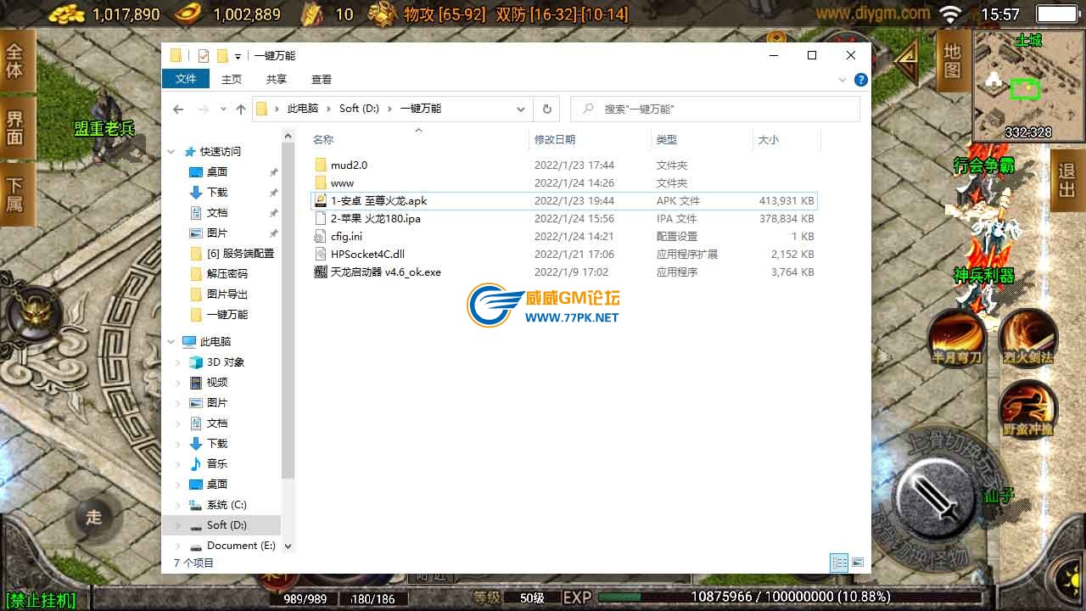Click the Back navigation arrow
The height and width of the screenshot is (611, 1086).
click(178, 109)
